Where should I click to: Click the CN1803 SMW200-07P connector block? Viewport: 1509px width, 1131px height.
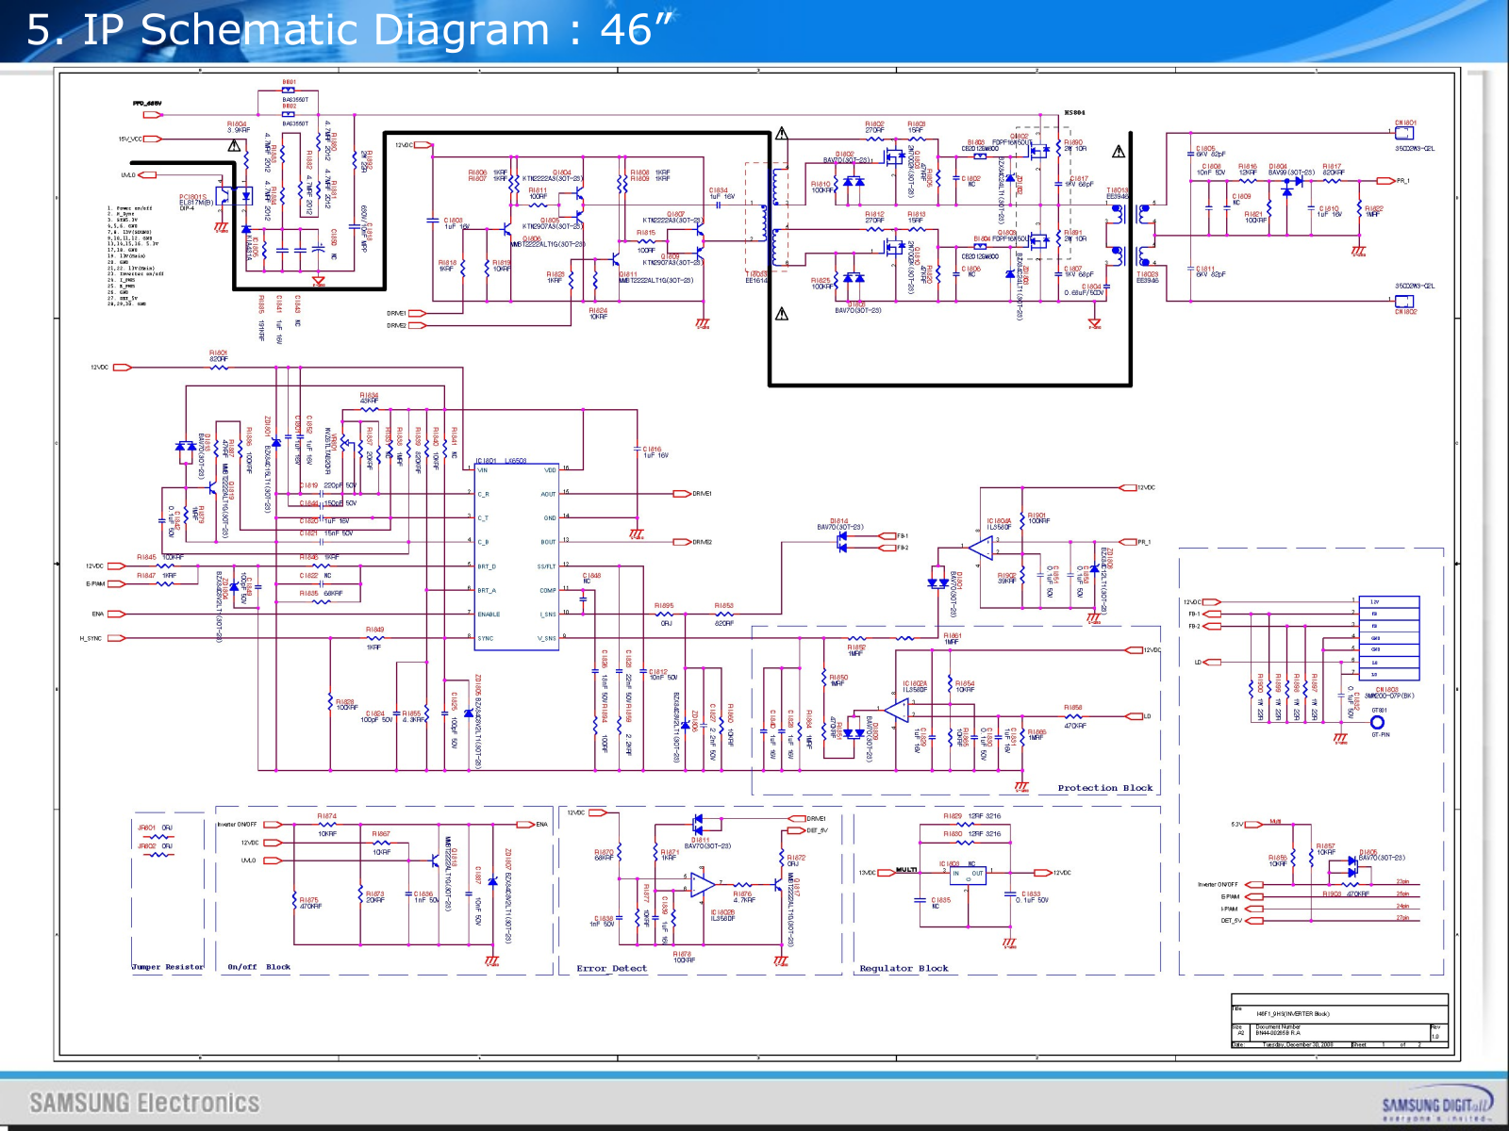coord(1388,637)
